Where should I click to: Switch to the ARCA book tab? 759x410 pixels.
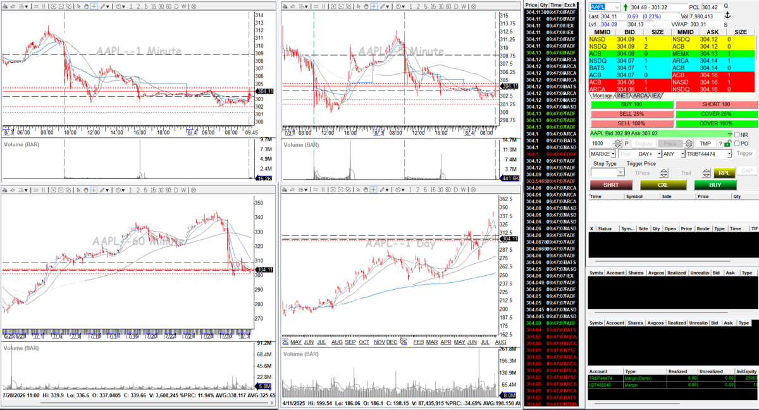point(641,96)
